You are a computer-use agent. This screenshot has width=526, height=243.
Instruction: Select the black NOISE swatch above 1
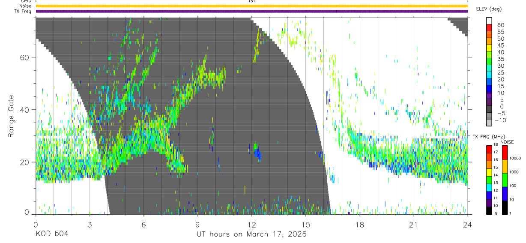coord(504,207)
